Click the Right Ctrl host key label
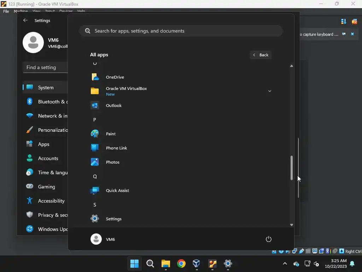 point(353,251)
